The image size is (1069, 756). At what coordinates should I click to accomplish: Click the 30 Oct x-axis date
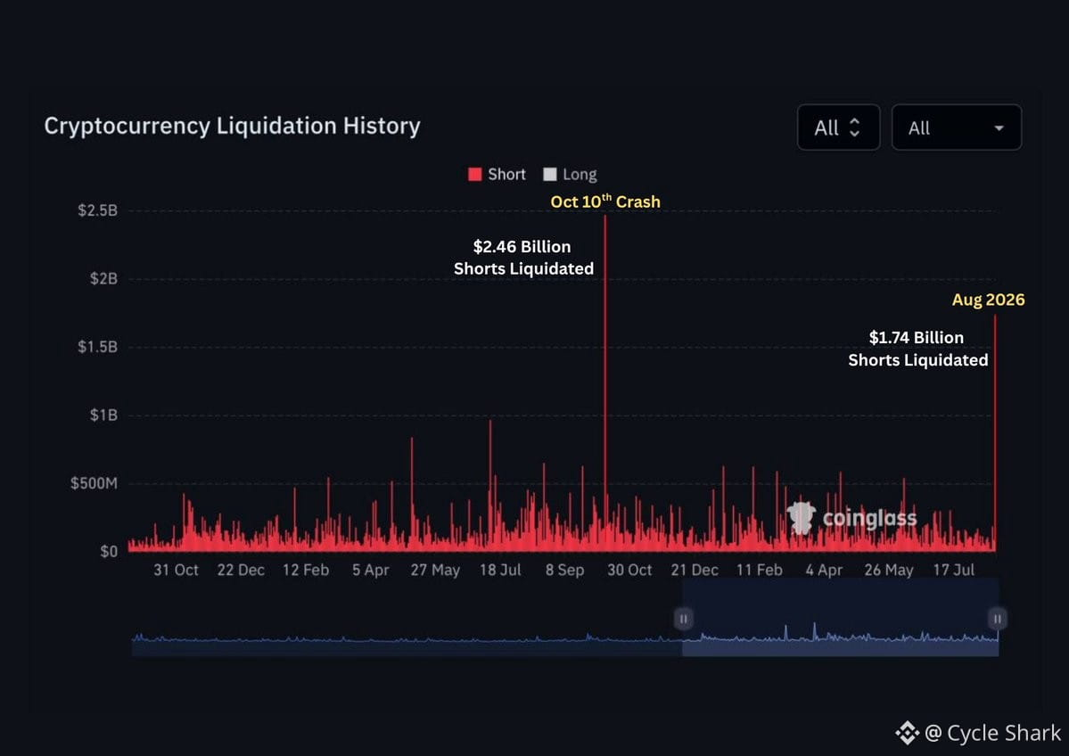629,570
